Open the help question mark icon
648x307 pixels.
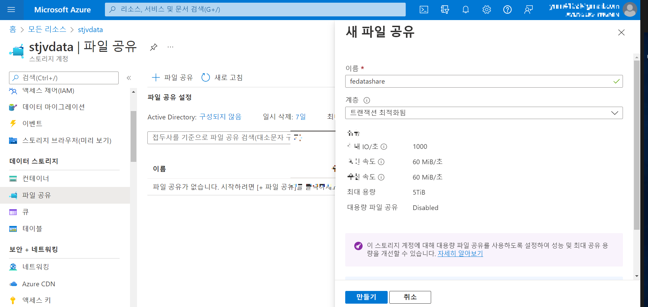pos(507,10)
